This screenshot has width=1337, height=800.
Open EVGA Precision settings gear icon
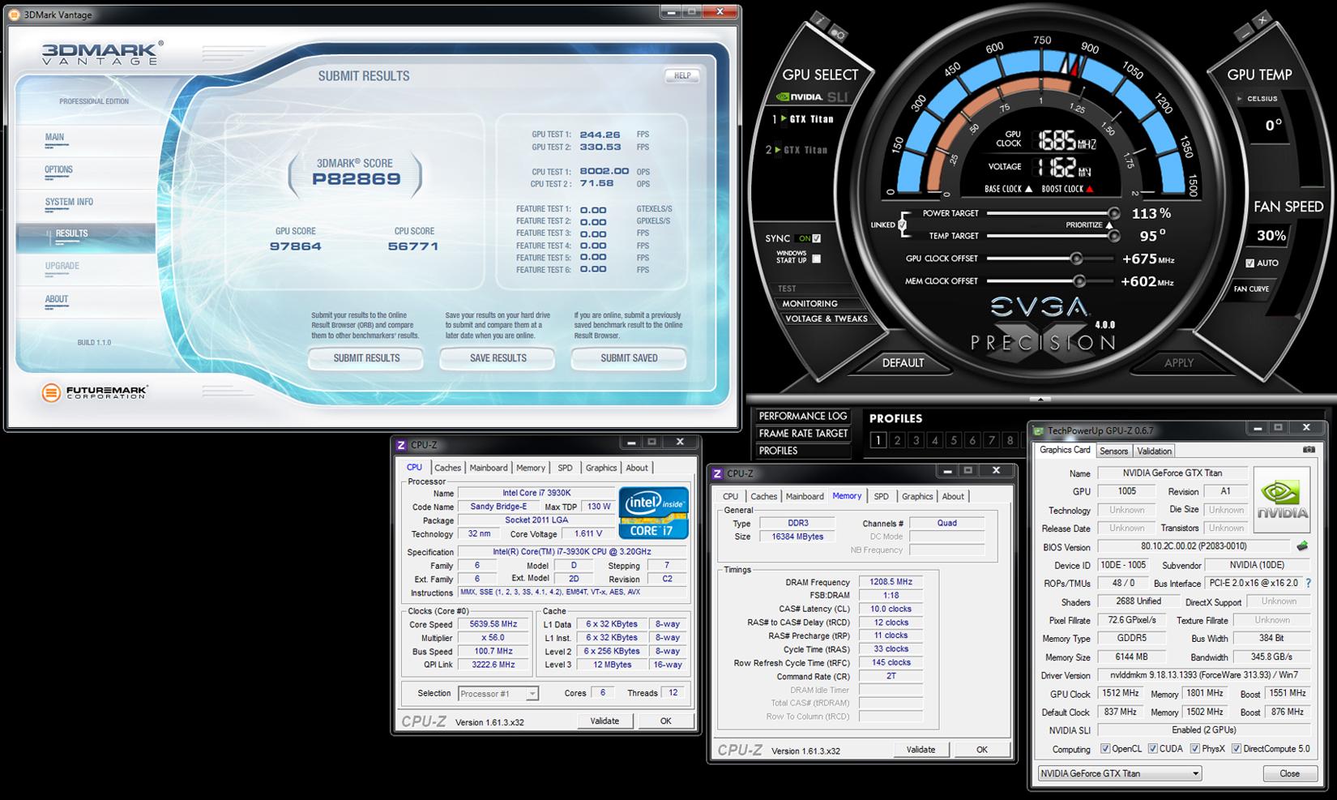pyautogui.click(x=837, y=34)
